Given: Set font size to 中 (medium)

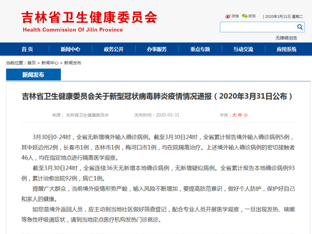Looking at the screenshot, I should click(x=240, y=115).
